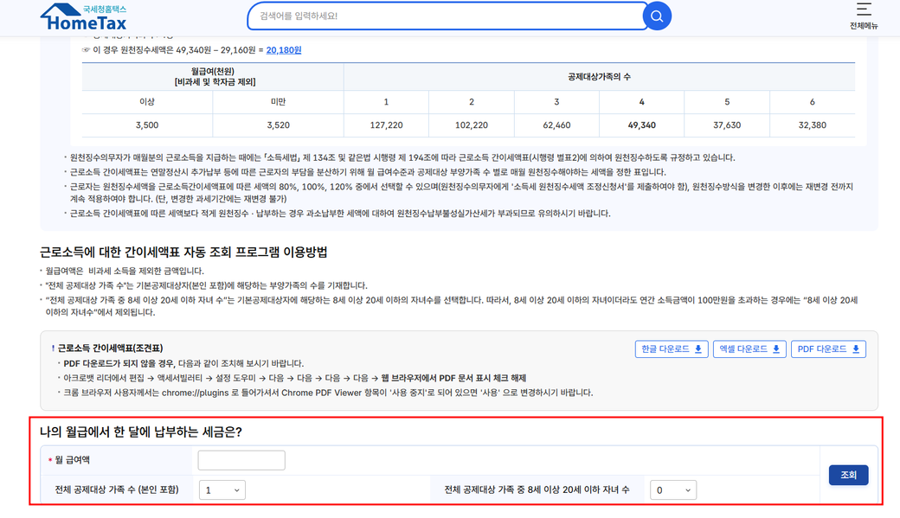Click the HomeTax logo to go home
The width and height of the screenshot is (900, 518).
(x=83, y=17)
